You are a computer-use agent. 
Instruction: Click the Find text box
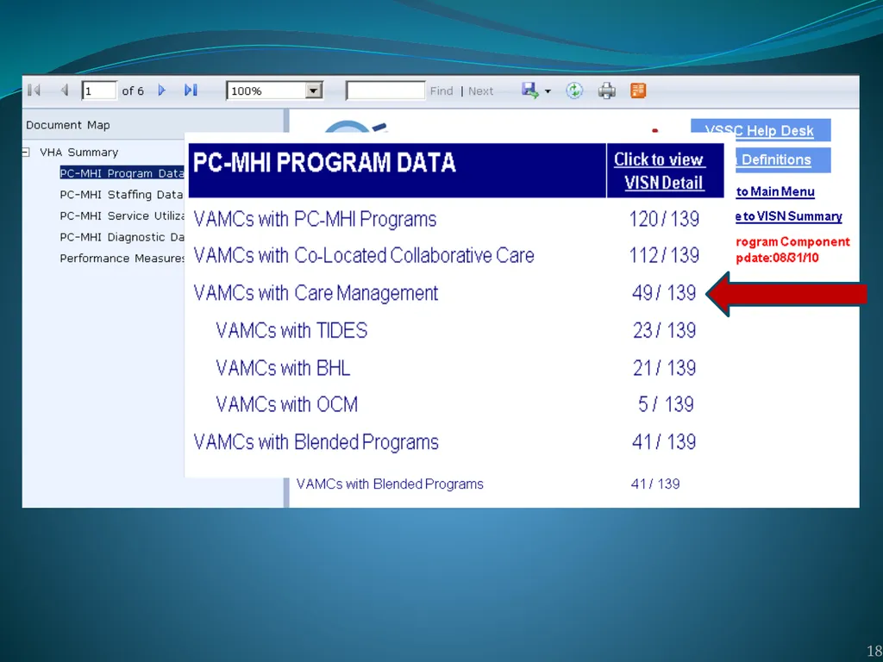click(385, 91)
